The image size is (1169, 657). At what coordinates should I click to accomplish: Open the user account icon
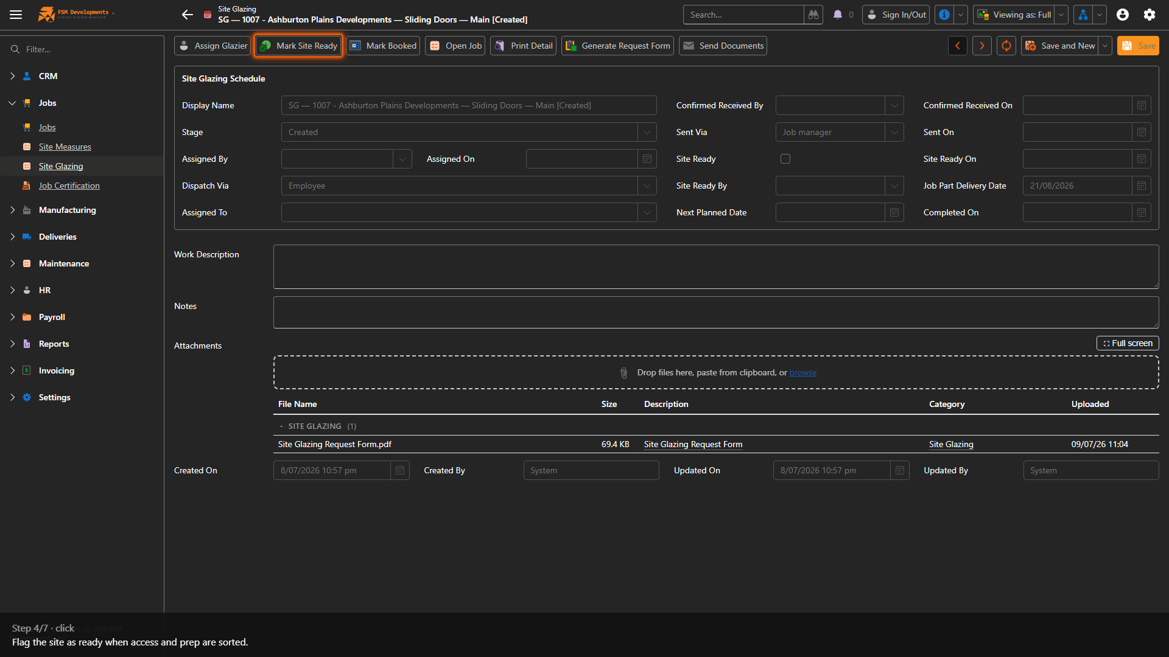[x=1123, y=15]
